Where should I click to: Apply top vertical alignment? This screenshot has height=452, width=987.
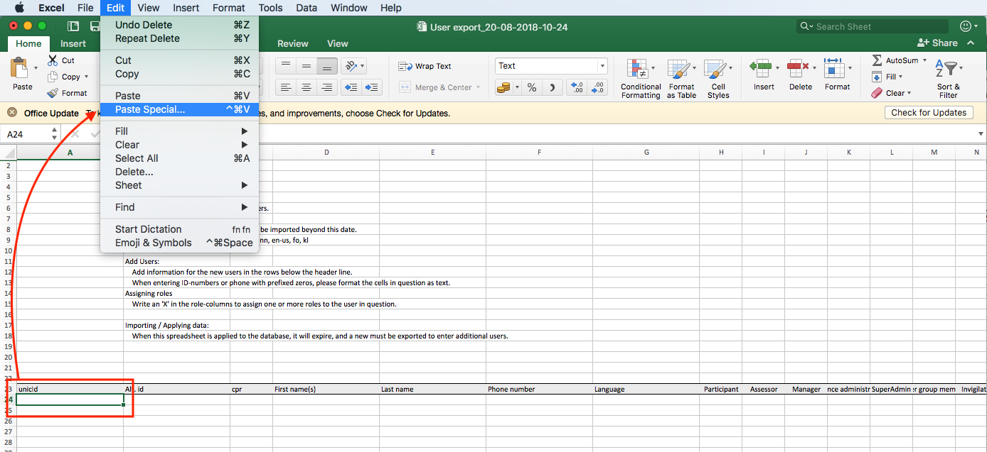286,65
